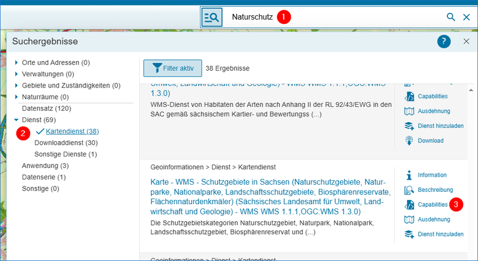Select Sonstige Dienste (1) filter
This screenshot has height=261, width=478.
tap(66, 154)
